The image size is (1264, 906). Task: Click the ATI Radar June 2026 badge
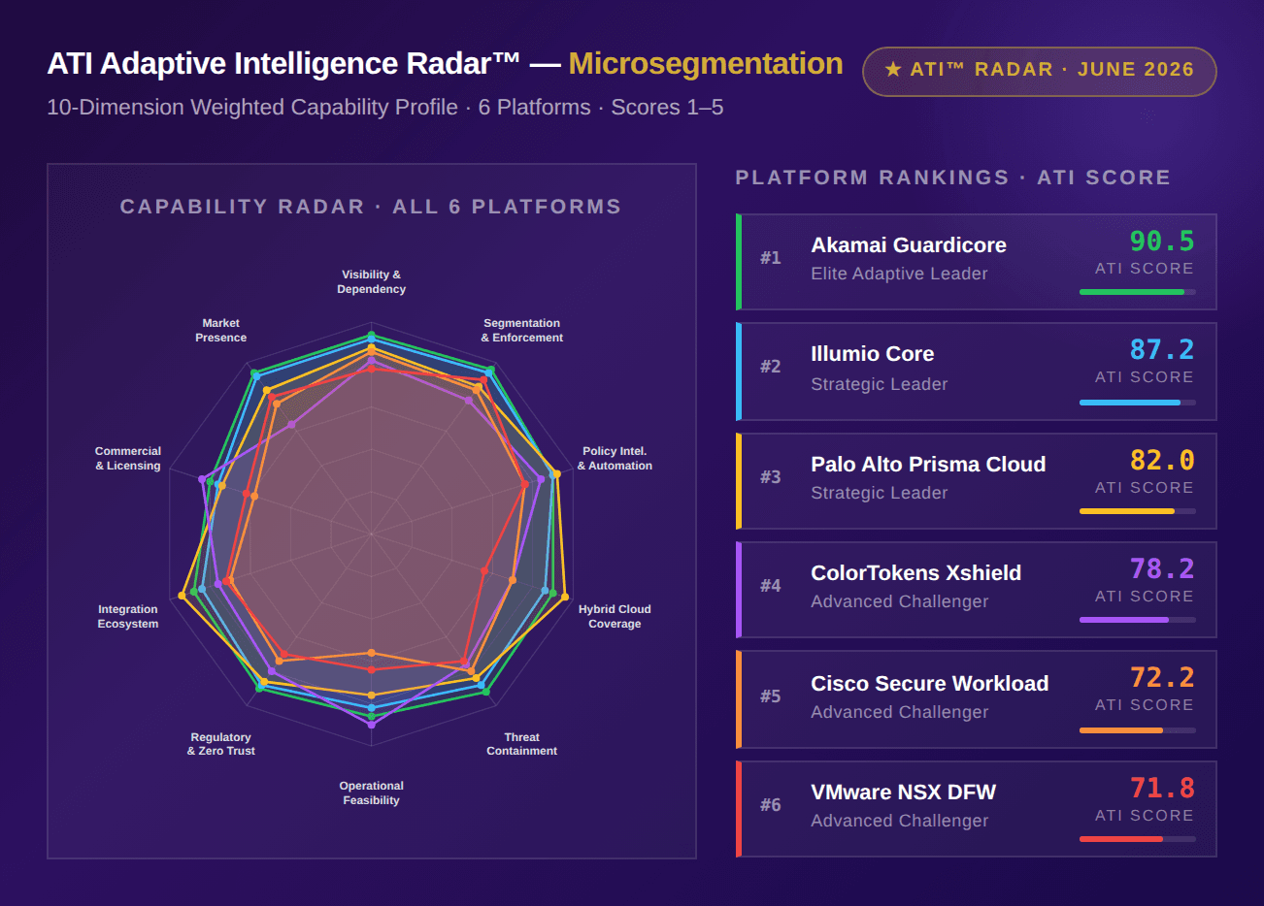pyautogui.click(x=1039, y=71)
